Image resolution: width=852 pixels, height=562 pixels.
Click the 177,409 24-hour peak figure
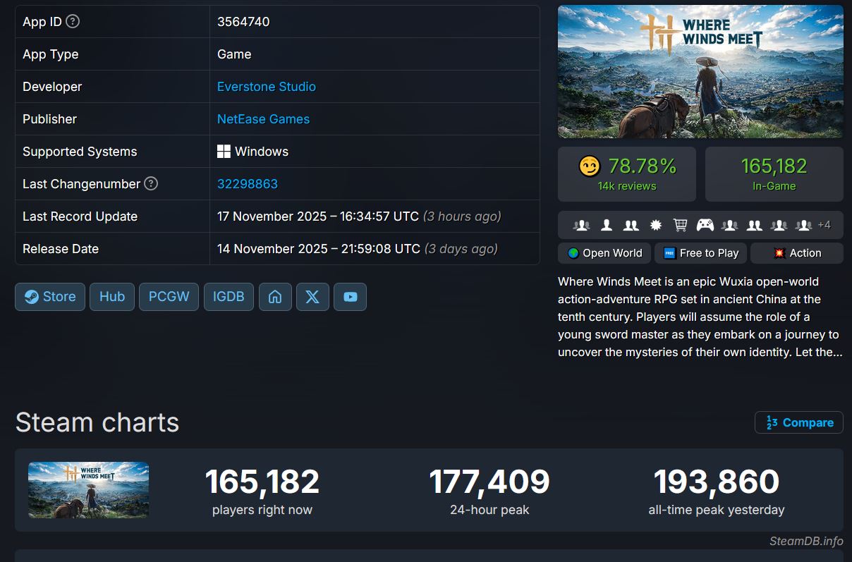[489, 482]
